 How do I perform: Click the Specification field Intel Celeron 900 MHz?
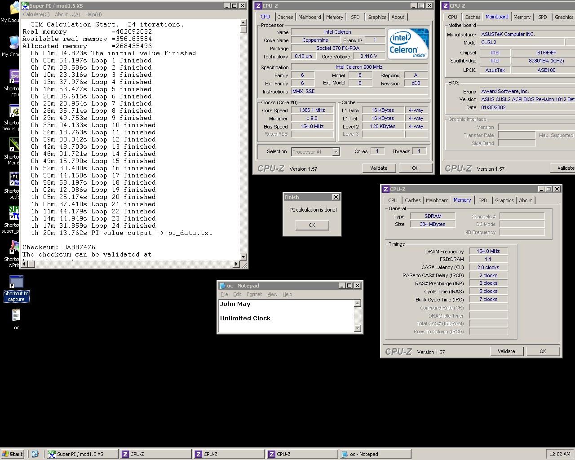coord(359,67)
